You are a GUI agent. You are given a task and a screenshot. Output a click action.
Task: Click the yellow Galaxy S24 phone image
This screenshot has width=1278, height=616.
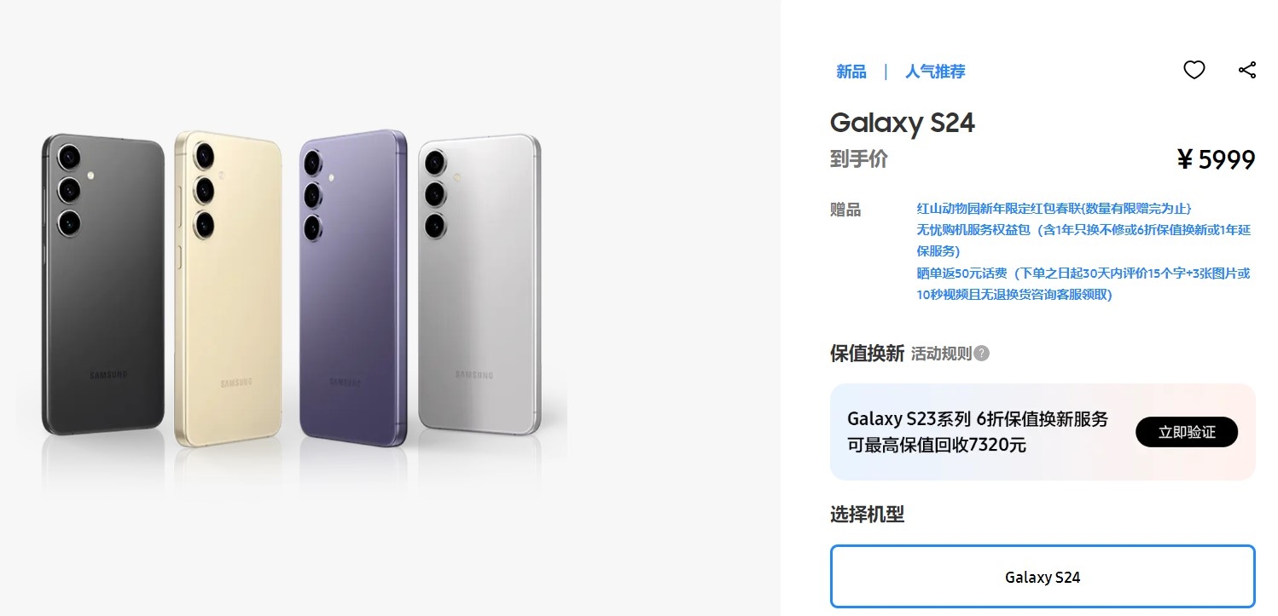pyautogui.click(x=228, y=290)
